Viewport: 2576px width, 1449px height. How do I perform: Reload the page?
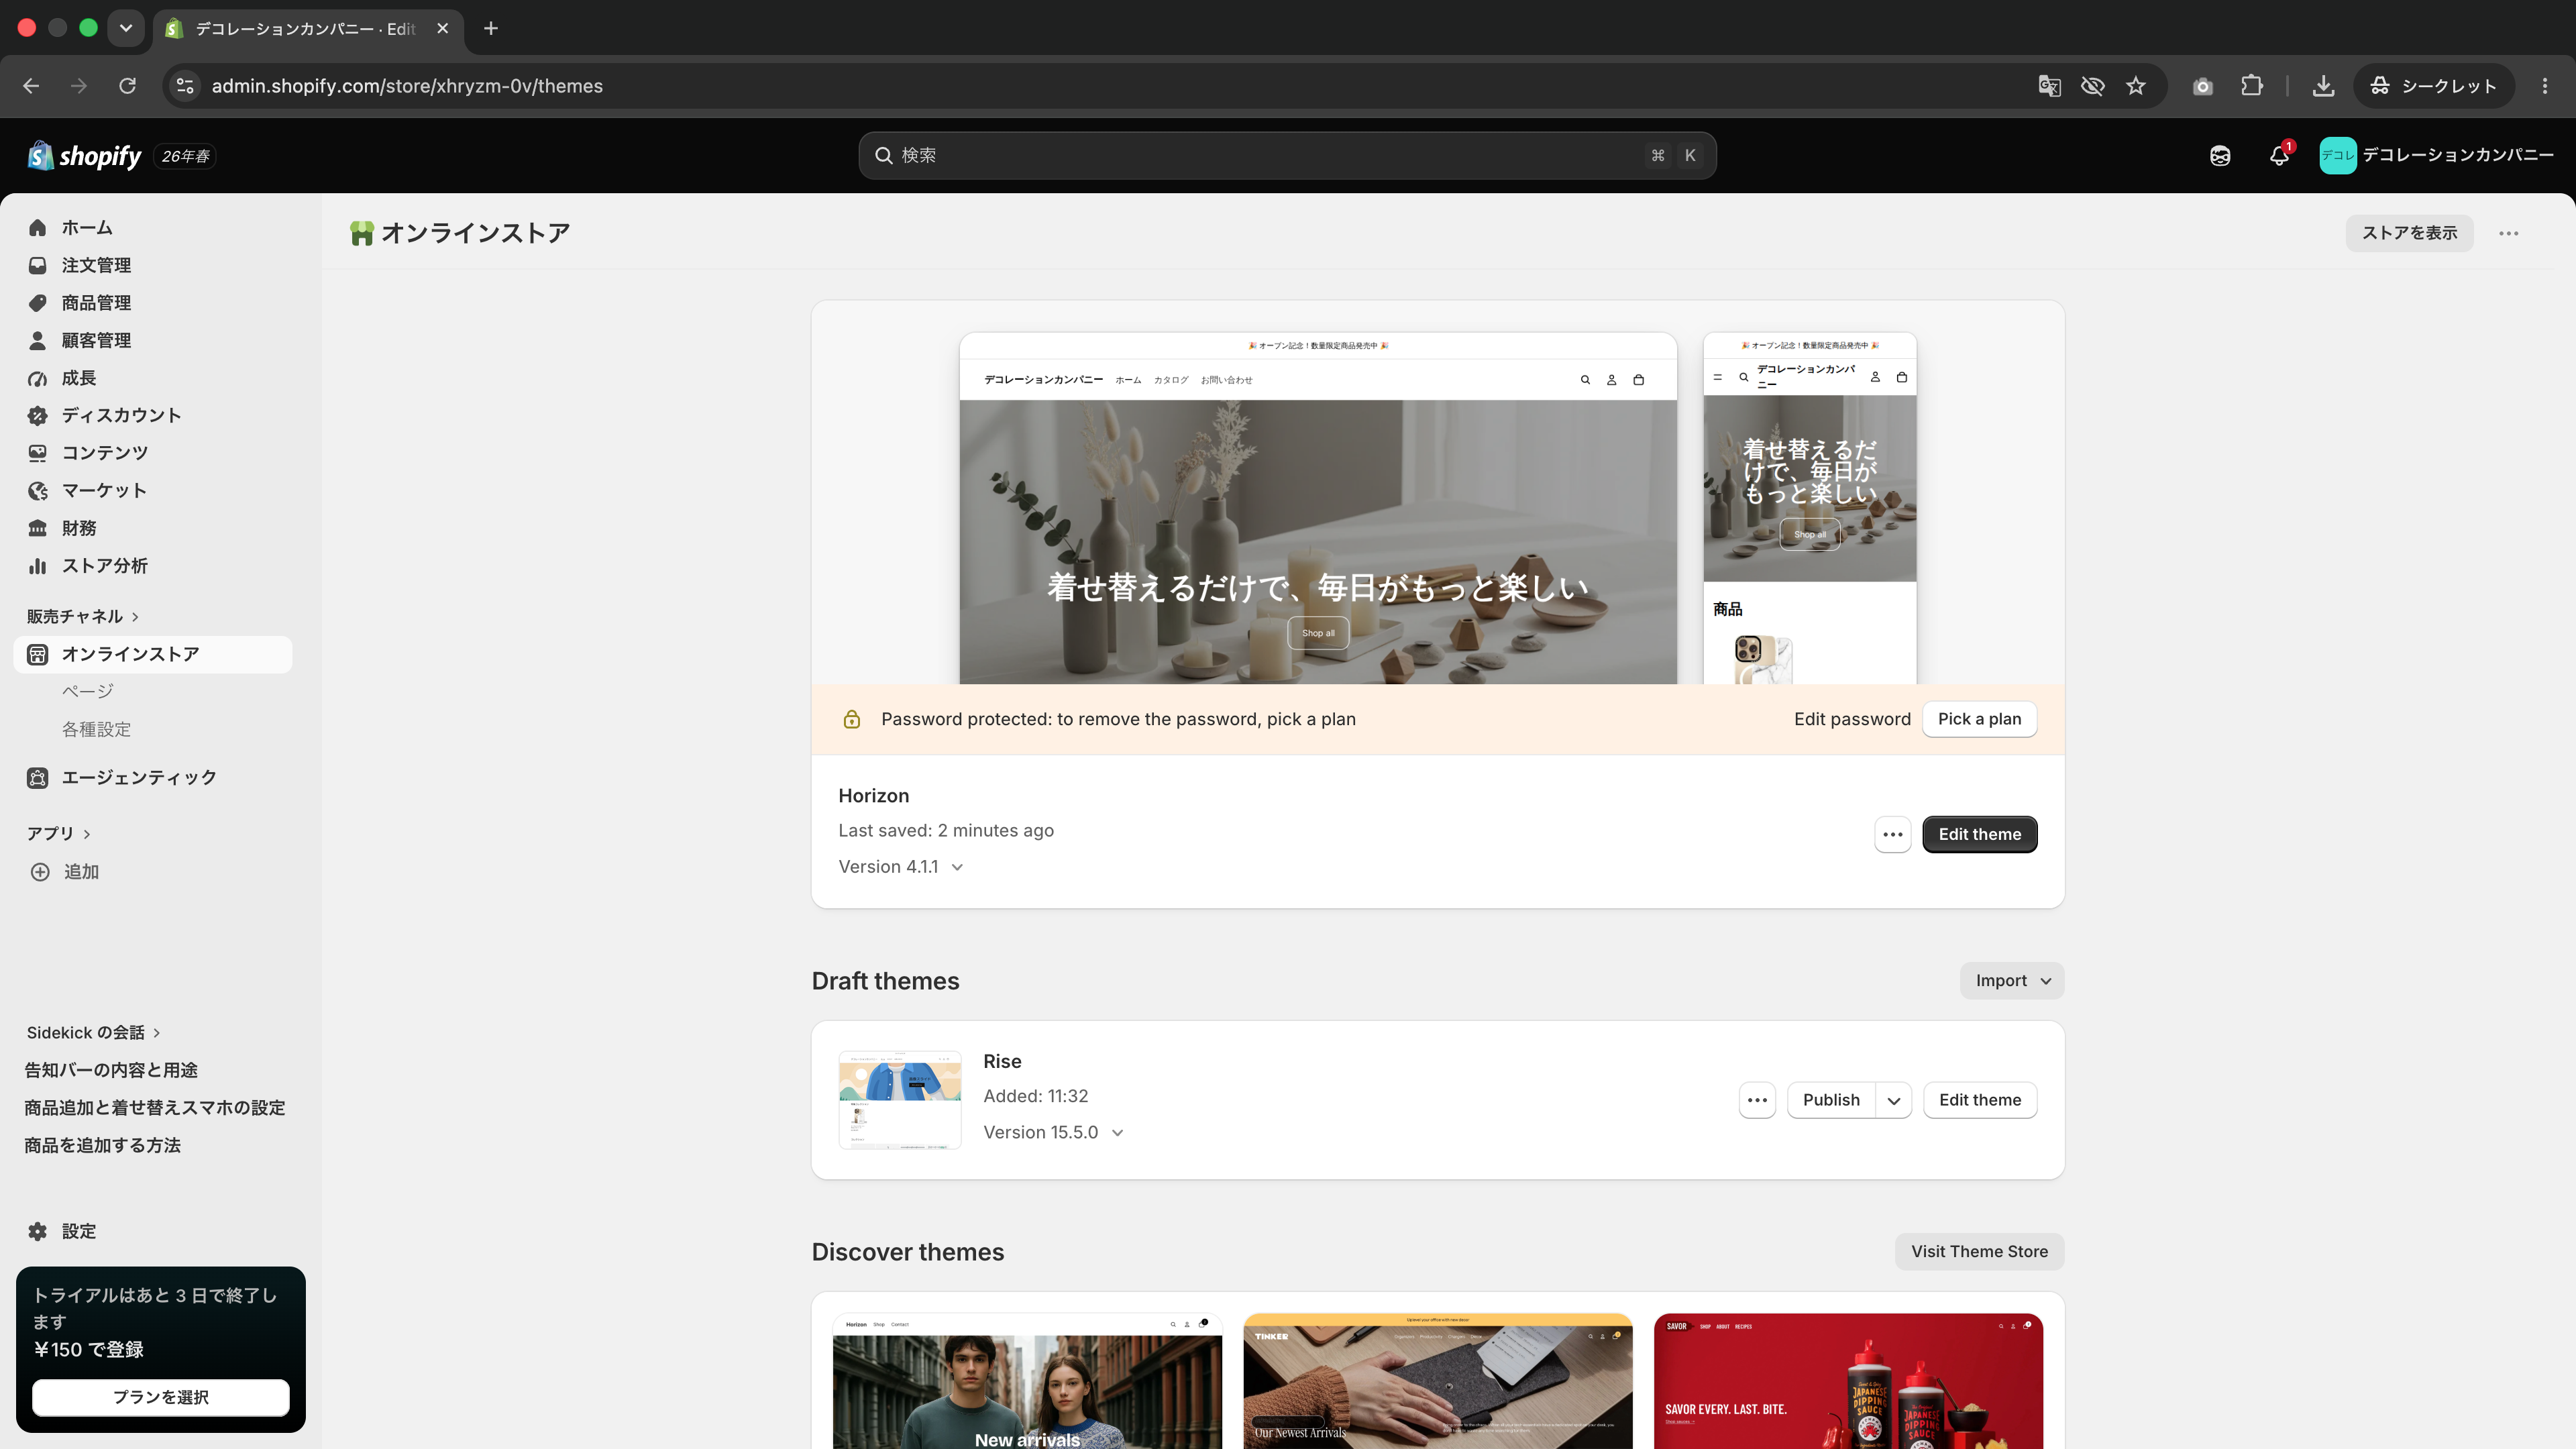[127, 86]
